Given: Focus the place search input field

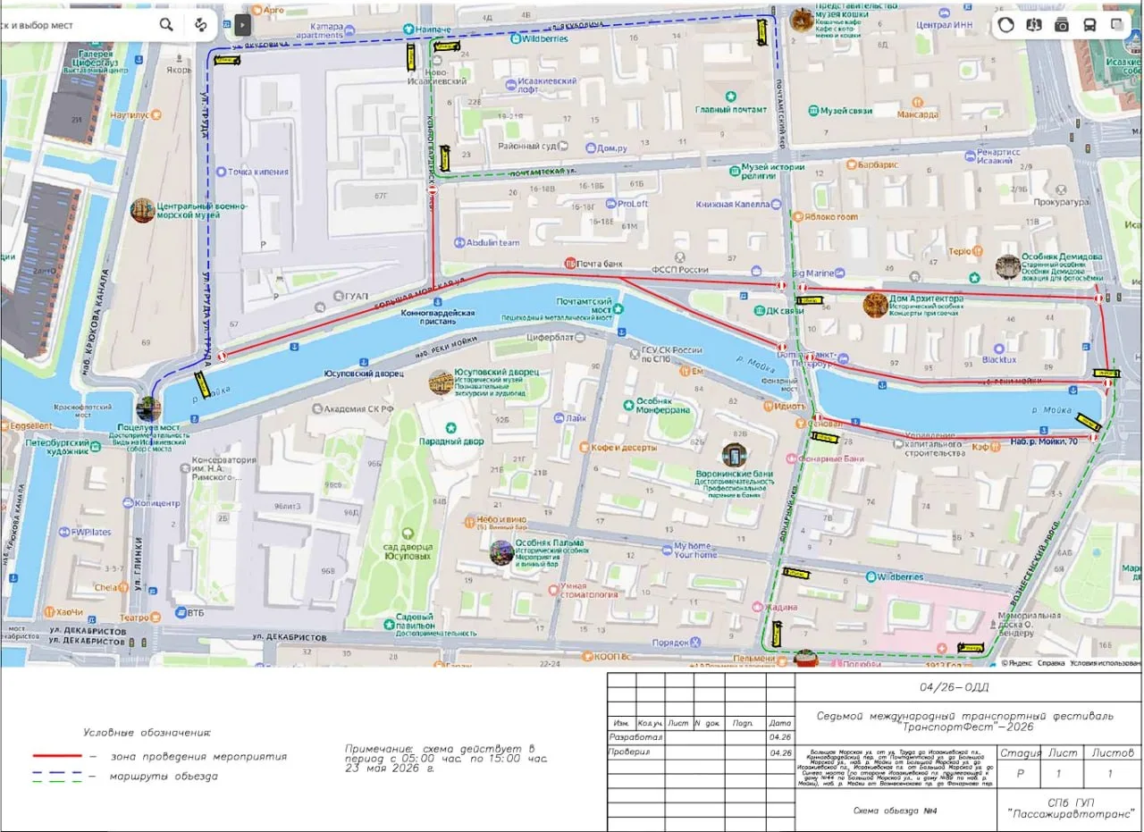Looking at the screenshot, I should (x=76, y=25).
